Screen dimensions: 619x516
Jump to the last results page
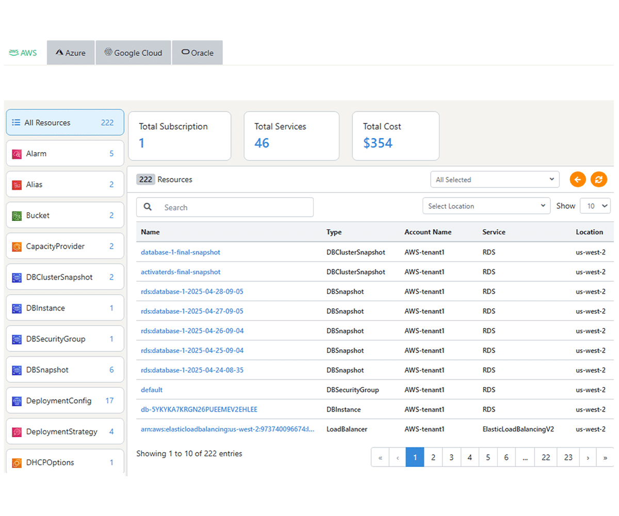click(605, 457)
